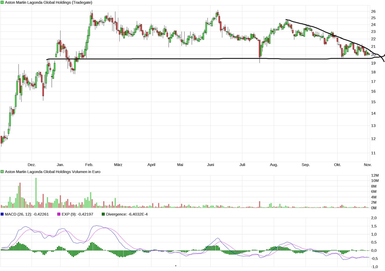Click the '8M' volume axis label
Viewport: 385px width, 271px height.
(374, 186)
